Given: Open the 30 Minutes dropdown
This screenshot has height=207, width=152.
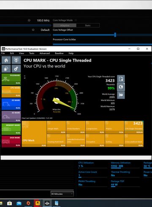Looking at the screenshot, I should pos(62,194).
